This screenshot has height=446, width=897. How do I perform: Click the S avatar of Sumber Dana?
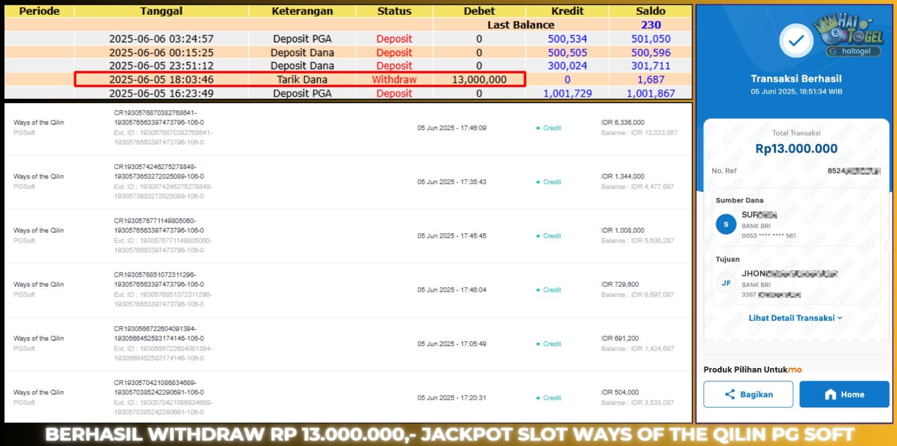pyautogui.click(x=726, y=224)
